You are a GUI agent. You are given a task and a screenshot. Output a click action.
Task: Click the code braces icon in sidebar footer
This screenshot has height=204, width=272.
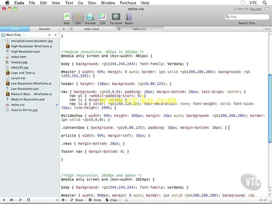tap(28, 200)
